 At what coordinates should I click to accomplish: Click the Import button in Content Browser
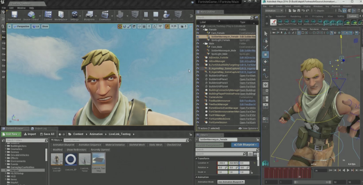(x=30, y=134)
